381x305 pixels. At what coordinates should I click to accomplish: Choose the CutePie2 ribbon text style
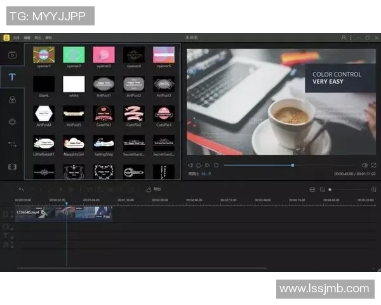click(133, 114)
